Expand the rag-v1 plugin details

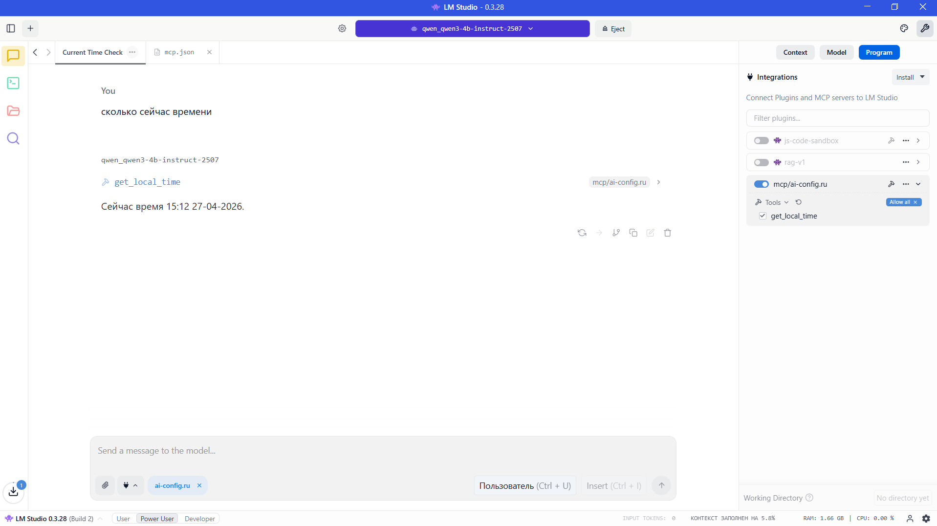pos(918,162)
